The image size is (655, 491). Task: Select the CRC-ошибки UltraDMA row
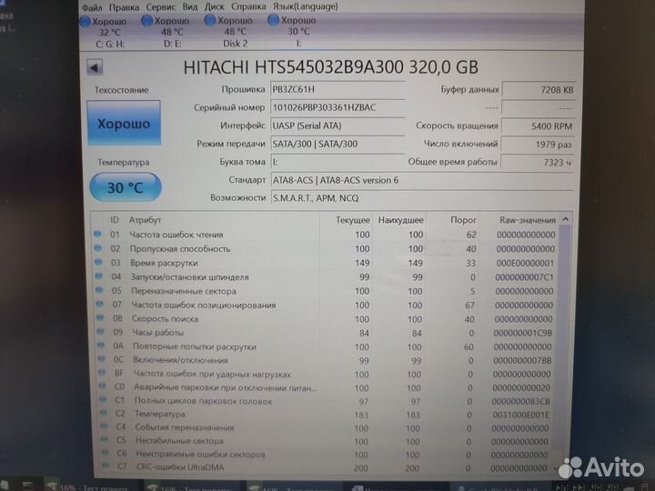click(x=325, y=467)
